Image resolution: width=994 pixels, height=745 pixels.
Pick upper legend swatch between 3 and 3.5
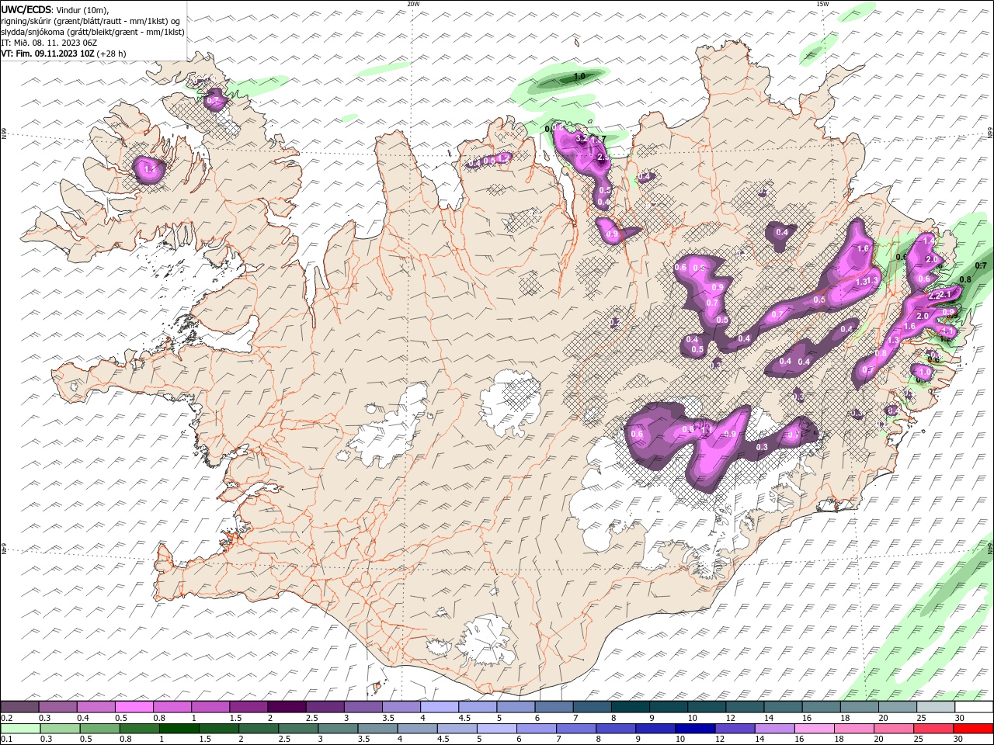pyautogui.click(x=363, y=707)
